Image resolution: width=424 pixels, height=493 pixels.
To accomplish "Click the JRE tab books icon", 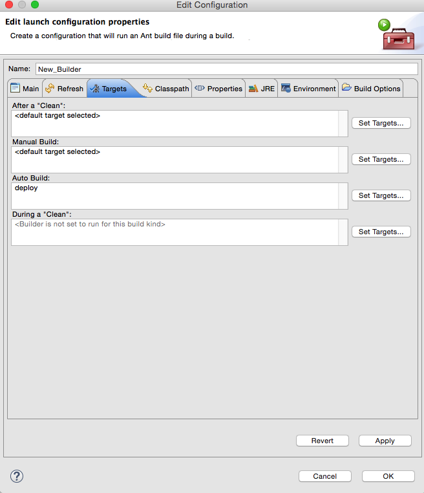I will (x=253, y=89).
